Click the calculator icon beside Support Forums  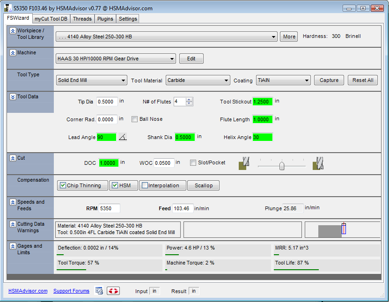pos(99,291)
